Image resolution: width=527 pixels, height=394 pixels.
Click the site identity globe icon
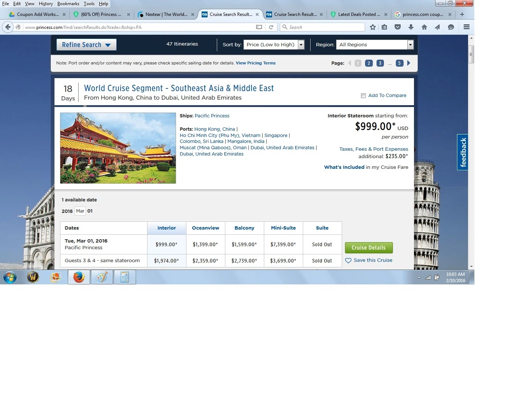click(x=18, y=27)
